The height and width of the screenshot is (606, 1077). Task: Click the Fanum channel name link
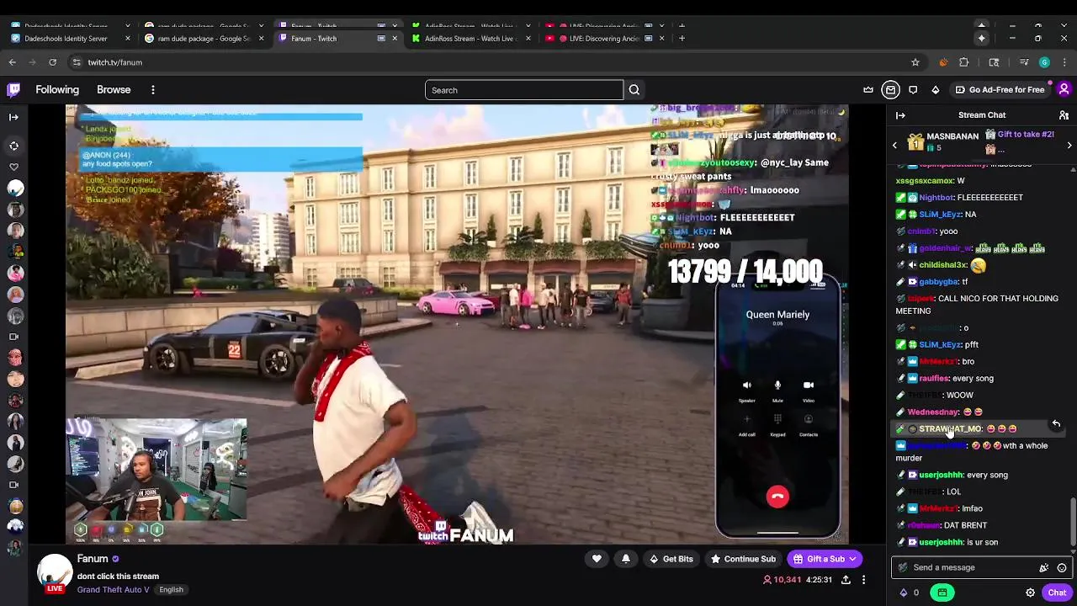pos(93,559)
